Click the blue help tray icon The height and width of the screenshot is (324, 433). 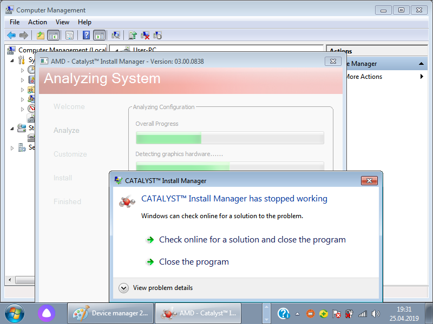283,314
